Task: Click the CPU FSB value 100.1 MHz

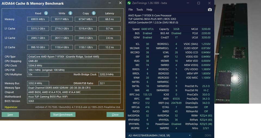Action: 74,70
